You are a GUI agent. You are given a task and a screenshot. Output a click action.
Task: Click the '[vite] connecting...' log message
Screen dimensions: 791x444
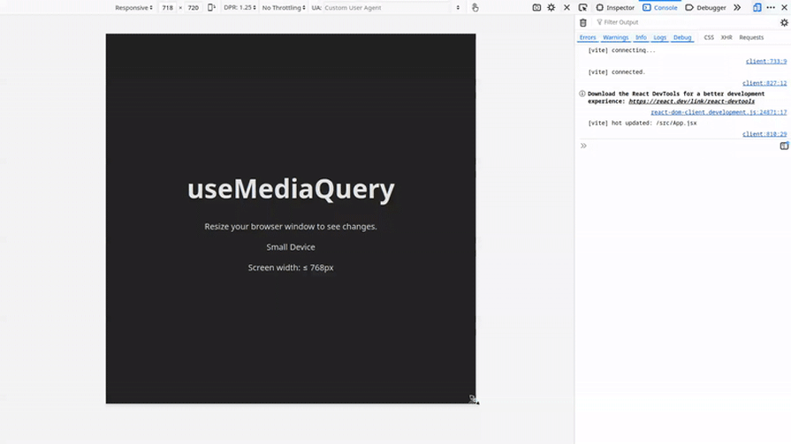coord(621,50)
